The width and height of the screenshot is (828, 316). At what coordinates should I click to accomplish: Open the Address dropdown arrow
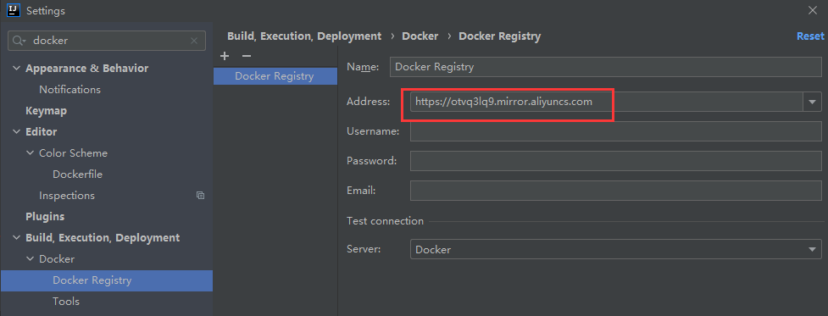click(812, 102)
